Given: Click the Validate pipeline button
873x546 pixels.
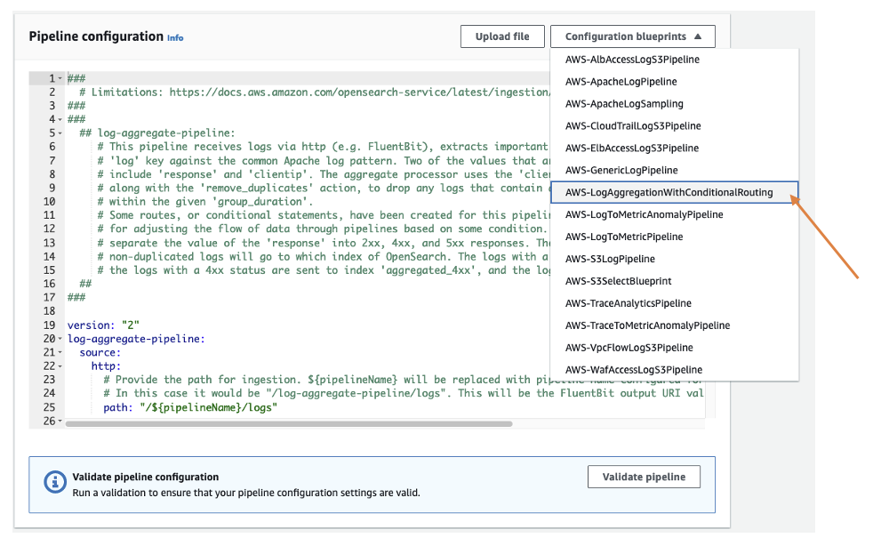Looking at the screenshot, I should pos(644,477).
